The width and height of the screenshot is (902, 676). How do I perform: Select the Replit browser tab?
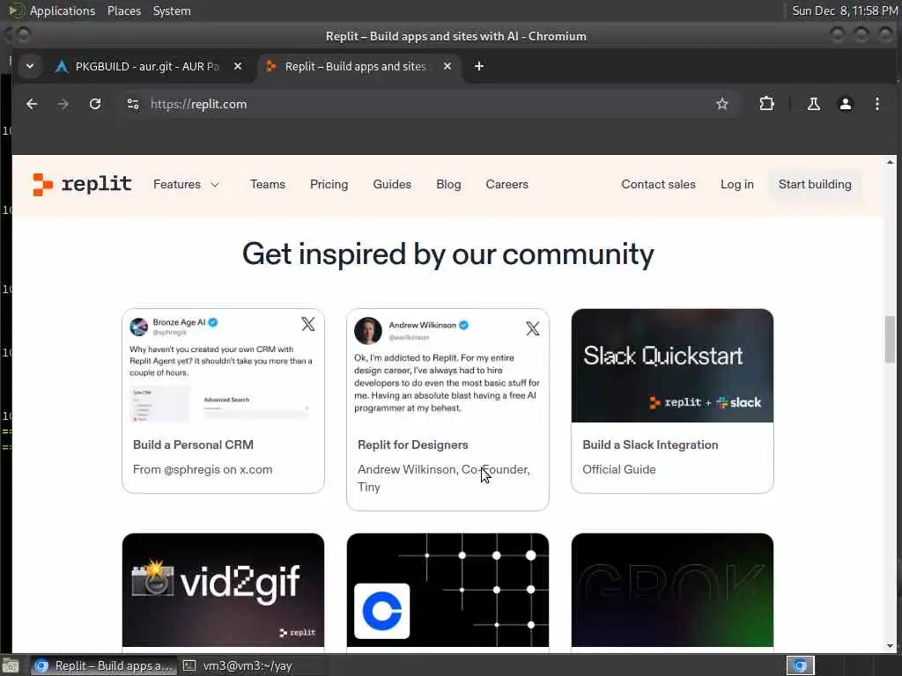click(356, 66)
